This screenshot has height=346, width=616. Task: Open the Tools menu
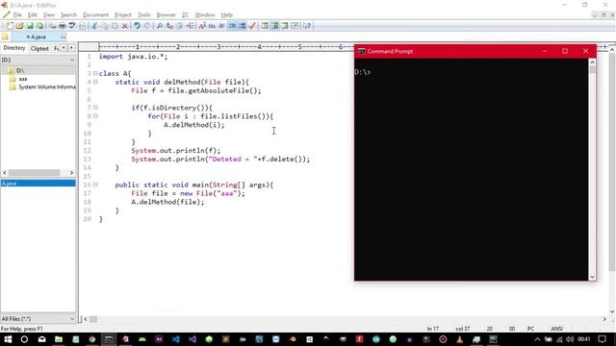click(143, 15)
